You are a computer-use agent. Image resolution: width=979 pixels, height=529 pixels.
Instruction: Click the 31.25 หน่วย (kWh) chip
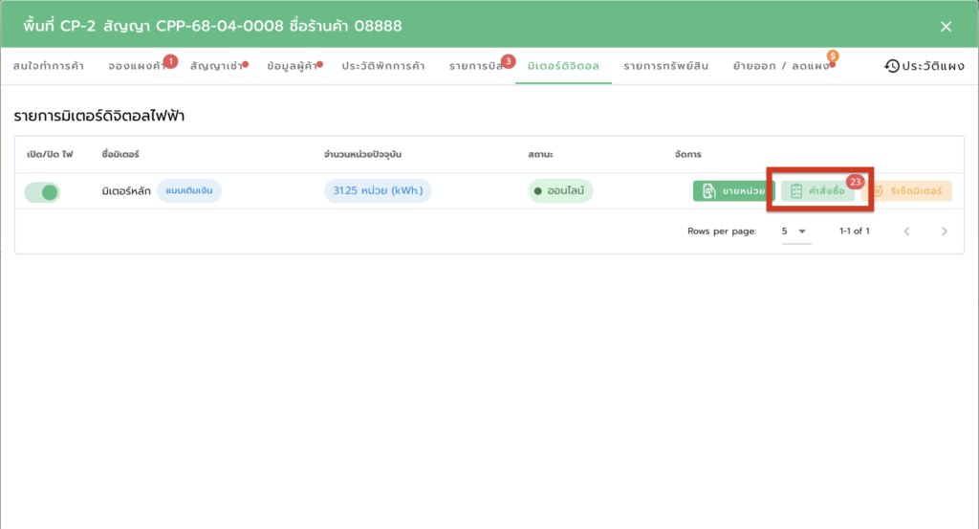[x=378, y=191]
